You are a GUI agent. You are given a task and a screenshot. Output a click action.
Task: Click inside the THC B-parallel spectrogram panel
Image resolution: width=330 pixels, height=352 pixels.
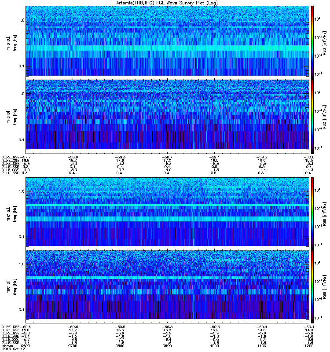167,284
